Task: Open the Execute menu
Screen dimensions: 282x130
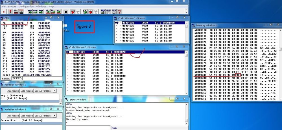Action: [x=12, y=6]
